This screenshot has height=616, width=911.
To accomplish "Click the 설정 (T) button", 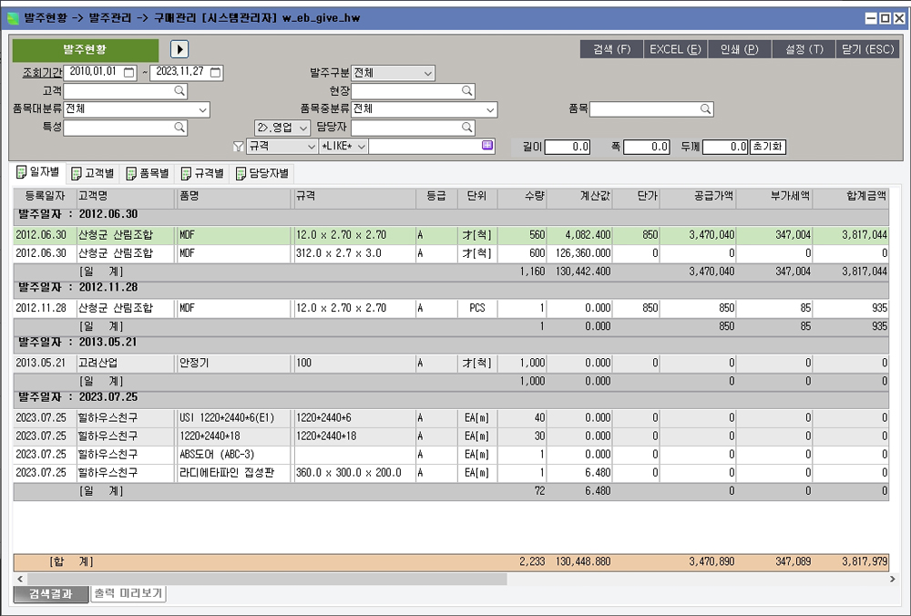I will pyautogui.click(x=804, y=49).
